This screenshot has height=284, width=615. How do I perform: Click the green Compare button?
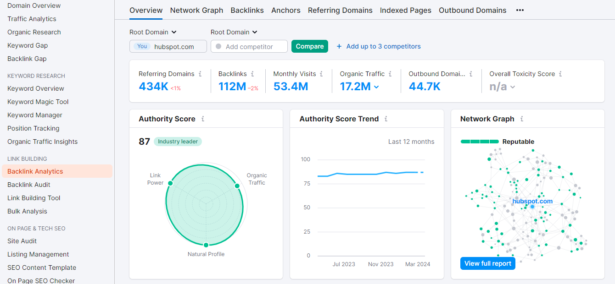click(310, 46)
